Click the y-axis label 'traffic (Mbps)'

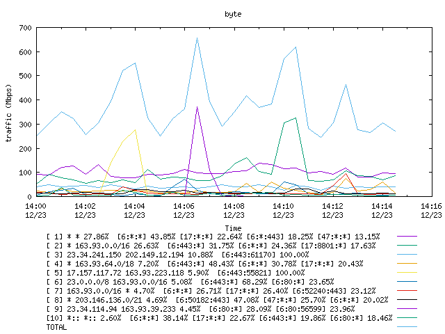pyautogui.click(x=9, y=113)
